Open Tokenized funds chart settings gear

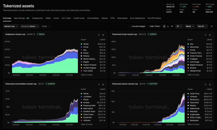coord(210,35)
